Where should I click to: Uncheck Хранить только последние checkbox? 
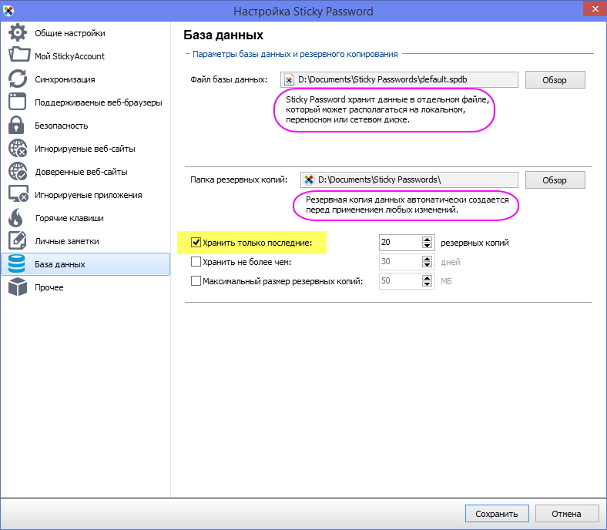196,243
